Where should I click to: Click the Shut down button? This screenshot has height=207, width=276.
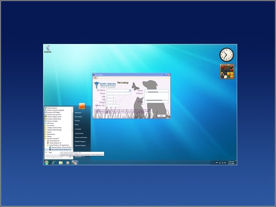coord(78,157)
